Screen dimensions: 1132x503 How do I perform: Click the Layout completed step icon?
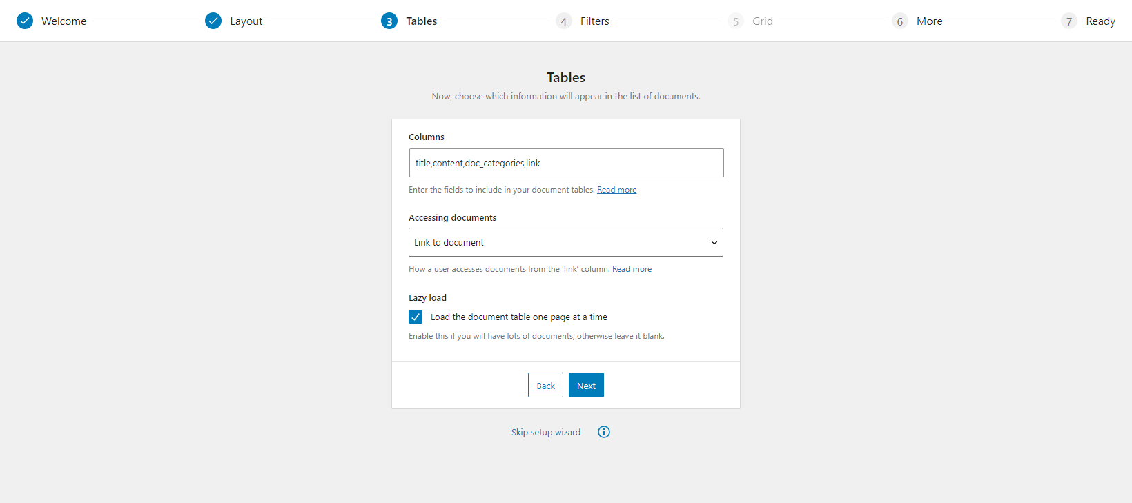[213, 21]
